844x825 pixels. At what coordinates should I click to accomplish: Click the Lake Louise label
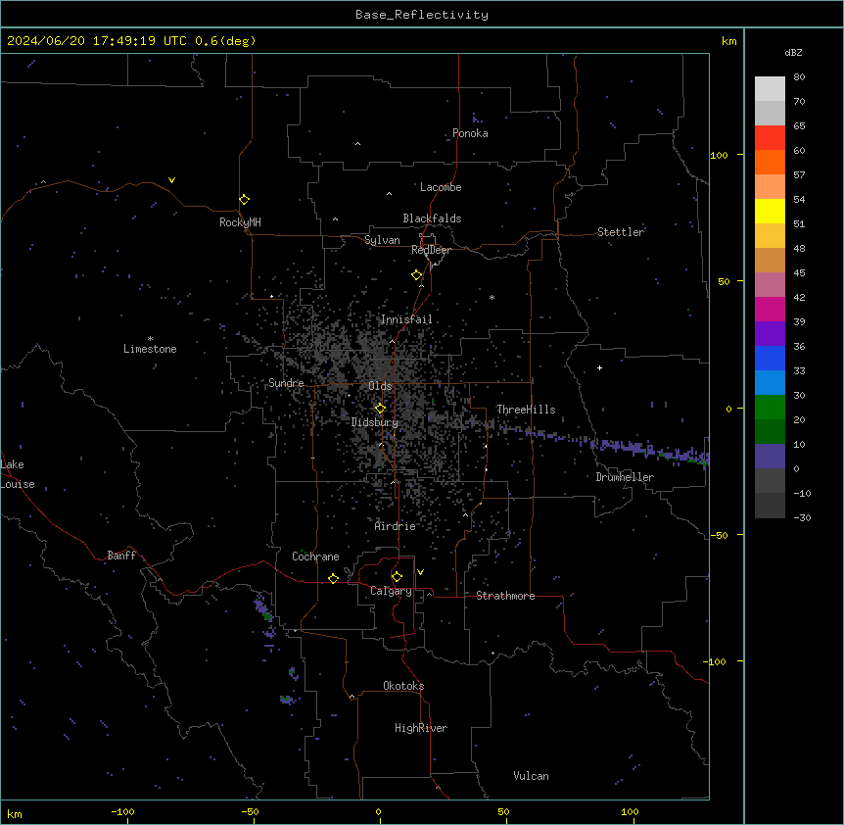18,474
